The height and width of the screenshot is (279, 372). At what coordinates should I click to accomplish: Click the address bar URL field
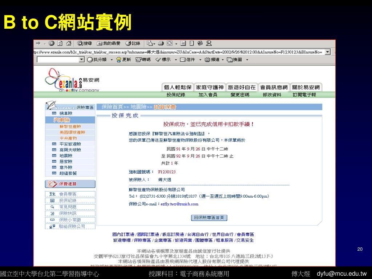tap(179, 52)
